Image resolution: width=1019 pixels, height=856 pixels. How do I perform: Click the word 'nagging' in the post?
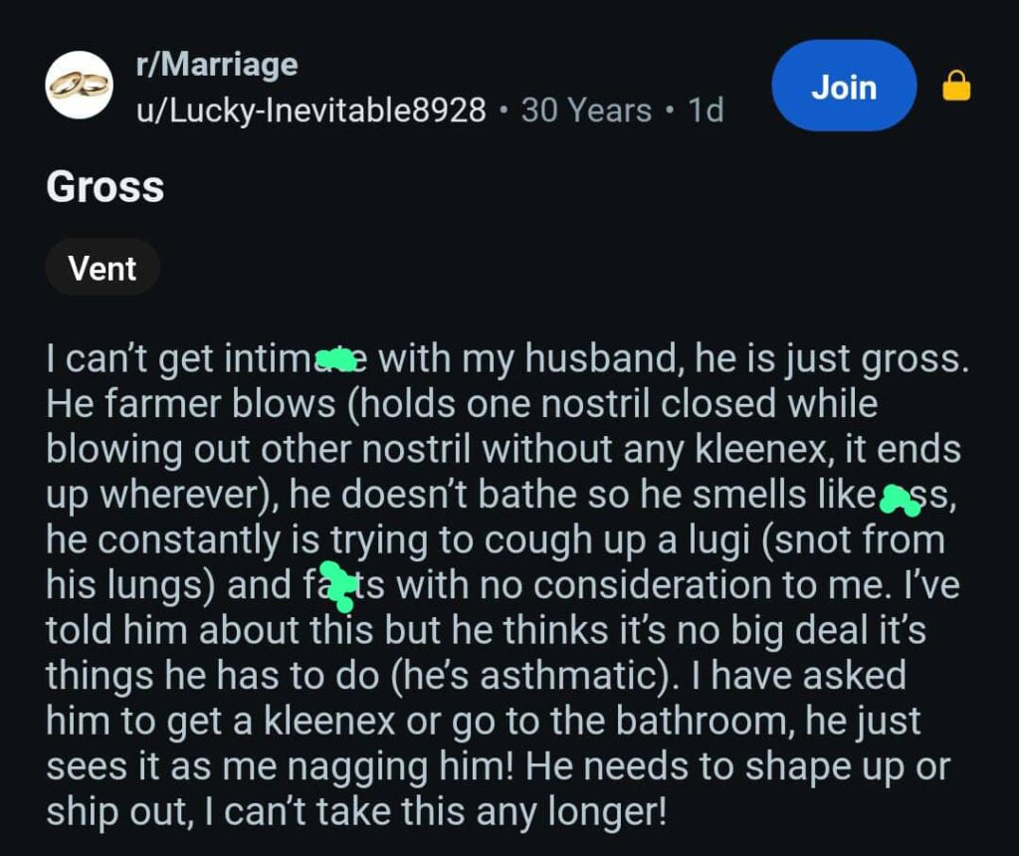357,767
